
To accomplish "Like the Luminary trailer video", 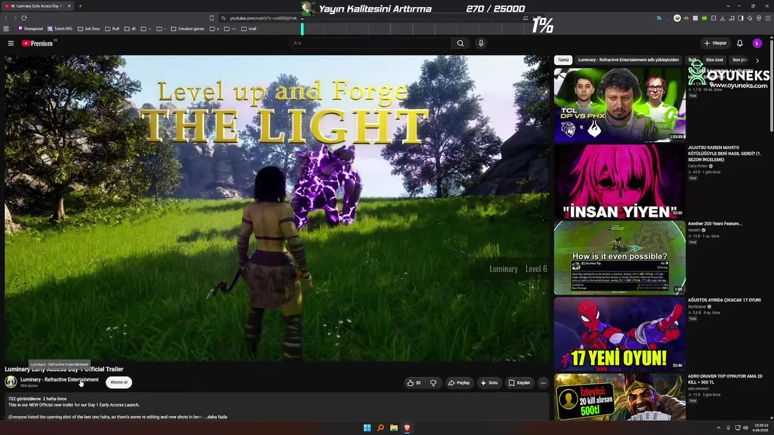I will pyautogui.click(x=414, y=382).
